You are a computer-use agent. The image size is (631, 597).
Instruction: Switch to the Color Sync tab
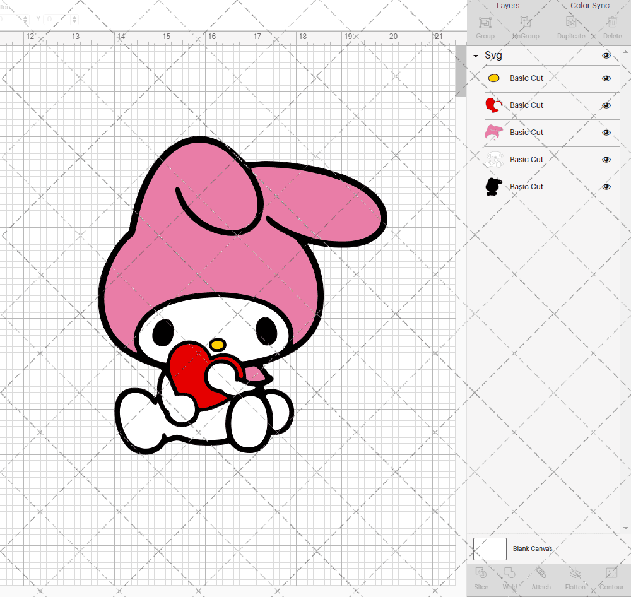589,6
